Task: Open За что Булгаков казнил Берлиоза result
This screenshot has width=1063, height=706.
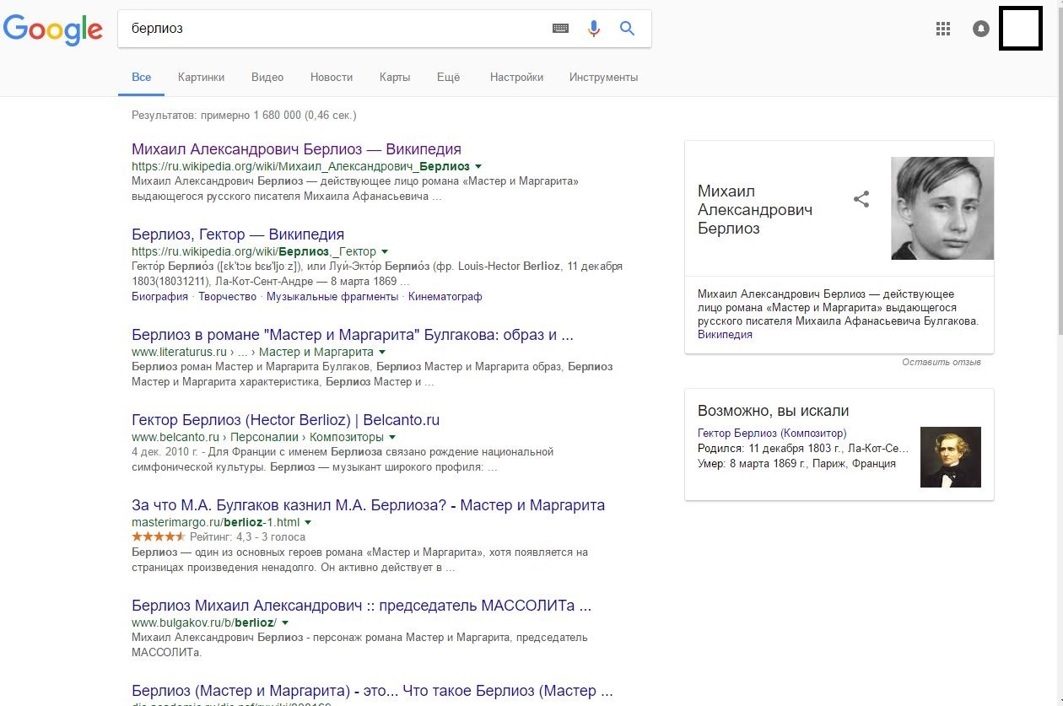Action: (x=368, y=505)
